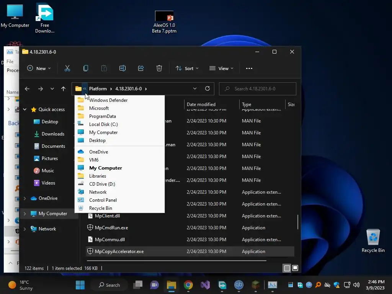The width and height of the screenshot is (392, 294).
Task: Go back using the left arrow
Action: tap(27, 89)
